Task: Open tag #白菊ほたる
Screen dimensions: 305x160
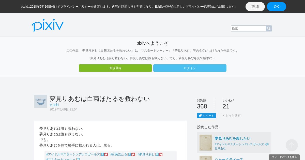Action: coord(119,154)
